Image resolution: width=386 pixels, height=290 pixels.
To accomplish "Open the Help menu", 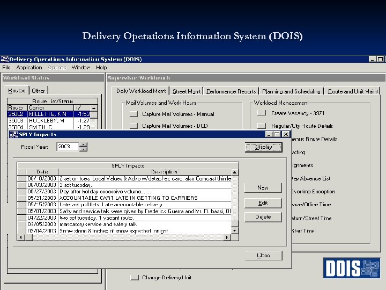I will (x=101, y=67).
